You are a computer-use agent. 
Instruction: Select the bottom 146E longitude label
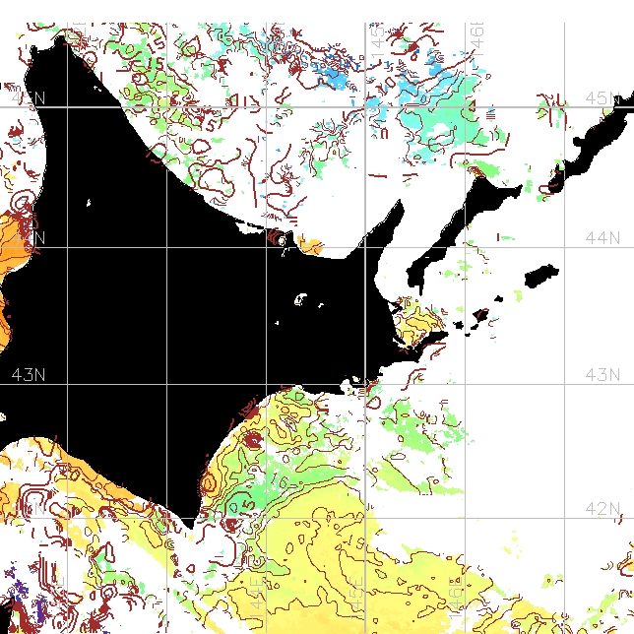456,600
